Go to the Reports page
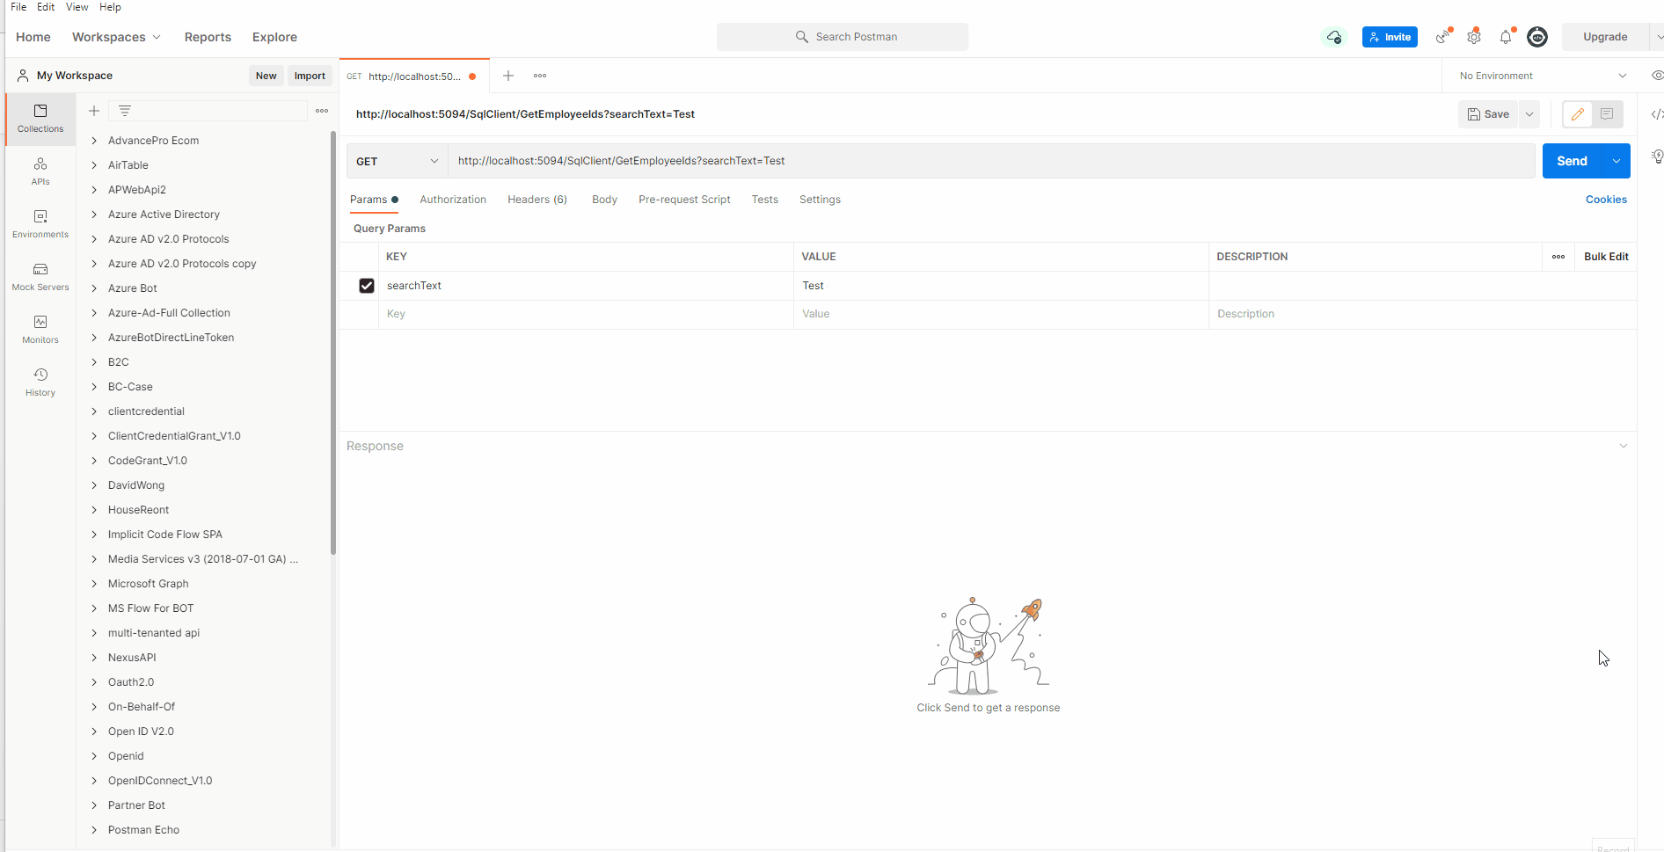The height and width of the screenshot is (852, 1664). click(x=208, y=37)
